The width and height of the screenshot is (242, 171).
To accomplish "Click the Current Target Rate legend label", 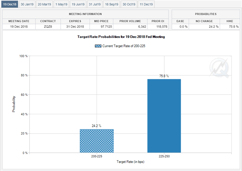I will coord(124,46).
